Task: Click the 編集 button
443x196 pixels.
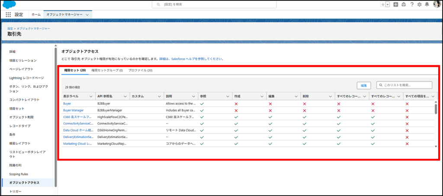Action: point(364,85)
